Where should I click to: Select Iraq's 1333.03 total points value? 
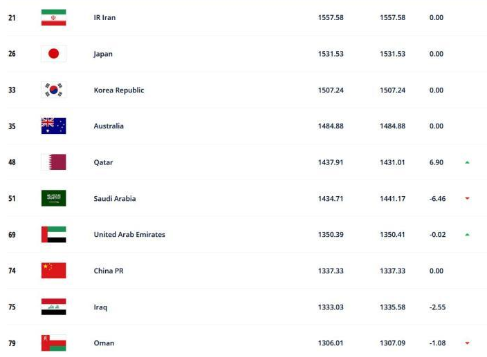click(331, 307)
